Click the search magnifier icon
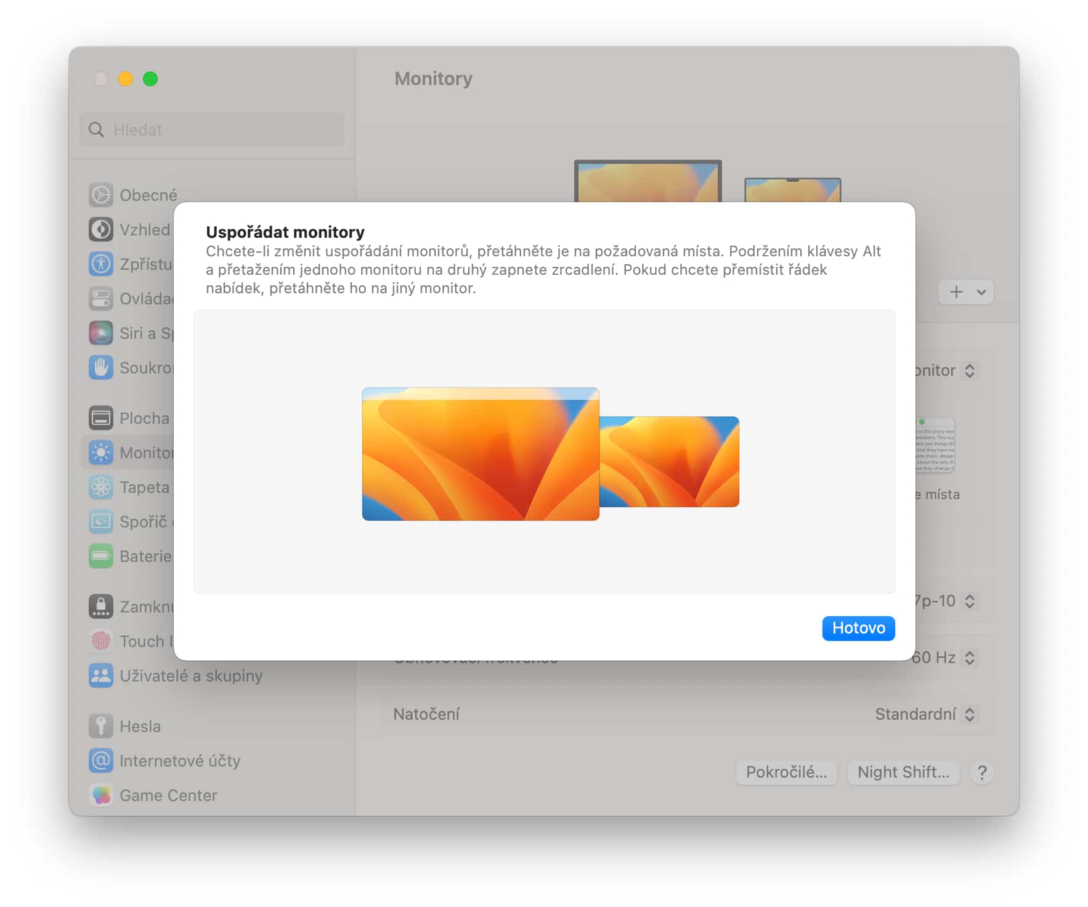1088x907 pixels. coord(96,129)
